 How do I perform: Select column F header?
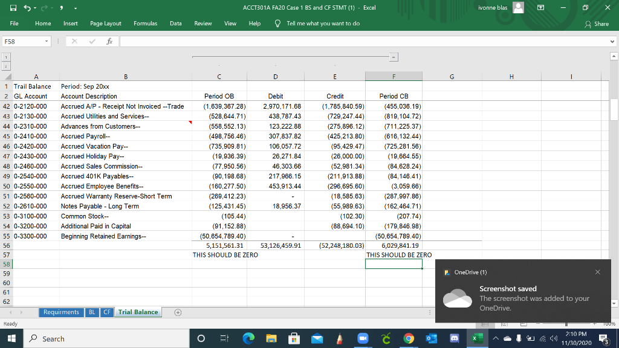tap(394, 77)
